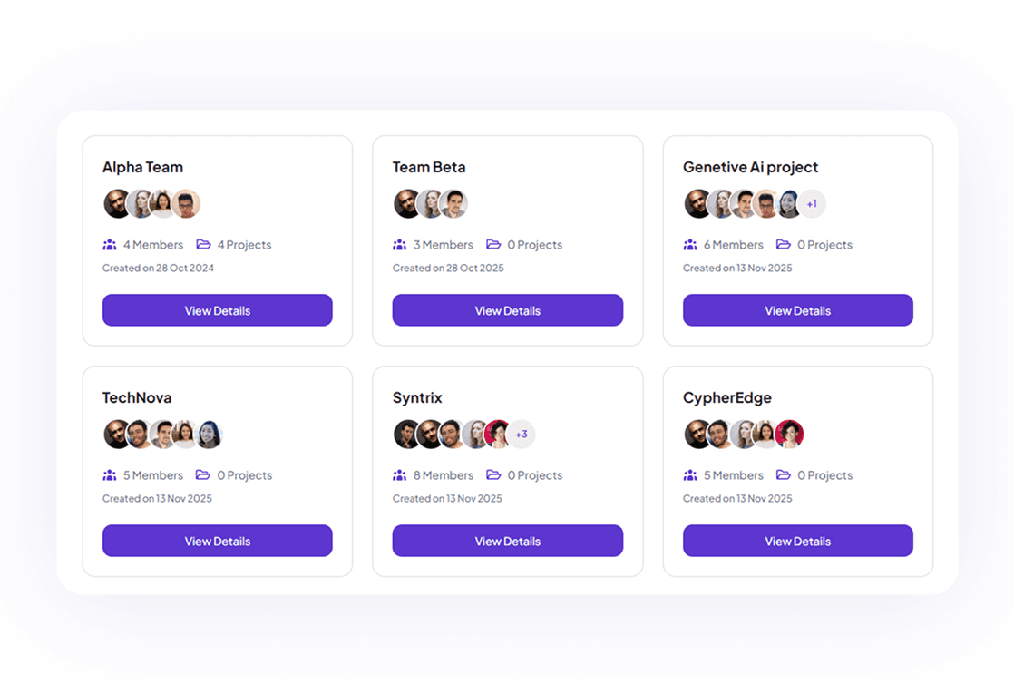Click the projects folder icon on CypherEdge

pyautogui.click(x=783, y=474)
